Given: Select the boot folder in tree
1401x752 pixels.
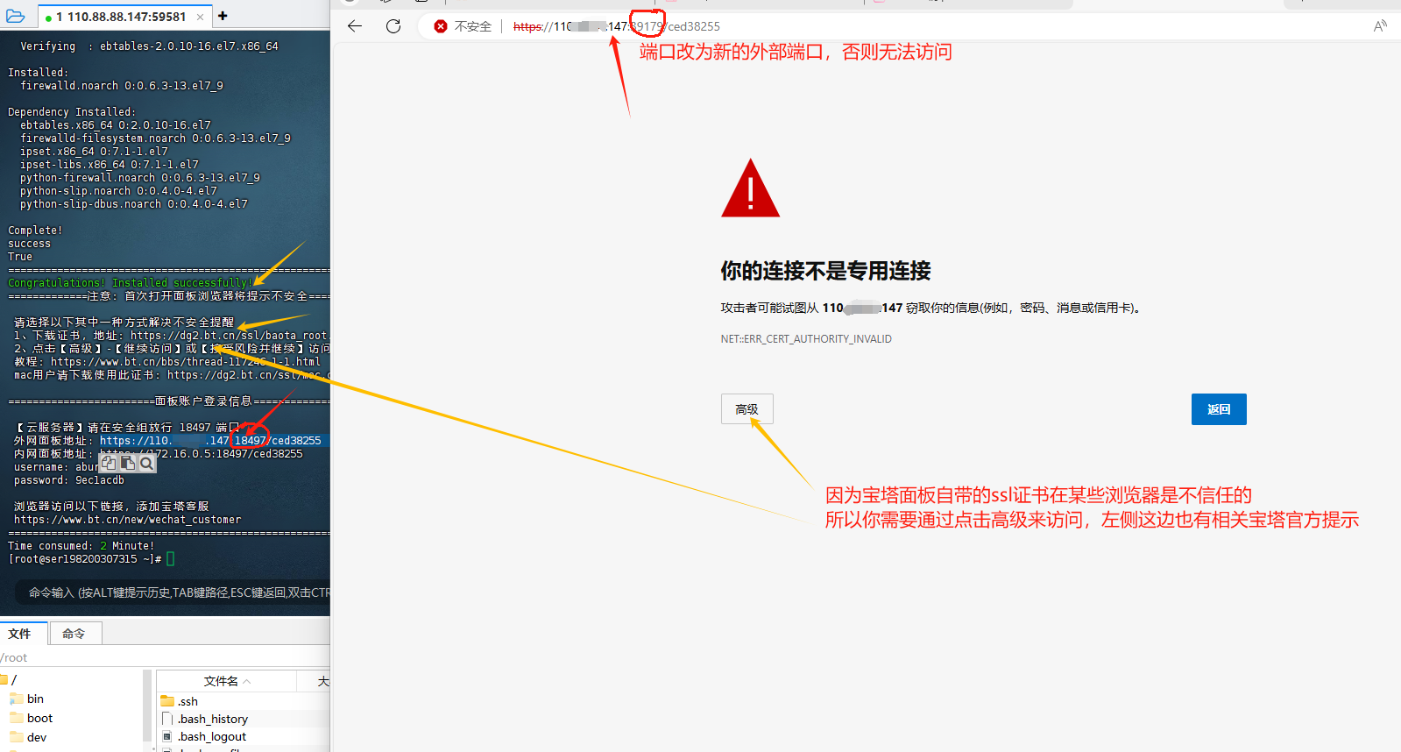Looking at the screenshot, I should click(x=39, y=718).
